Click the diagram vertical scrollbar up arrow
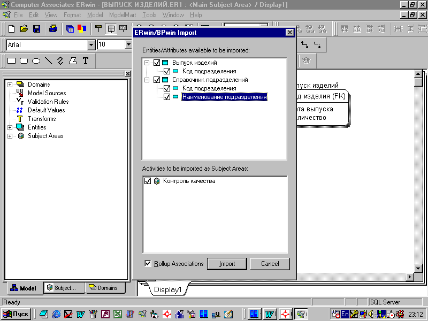The height and width of the screenshot is (321, 428). 418,74
